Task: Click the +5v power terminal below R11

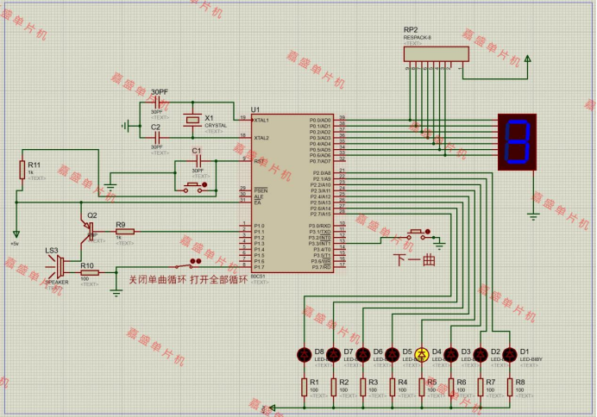Action: (16, 233)
